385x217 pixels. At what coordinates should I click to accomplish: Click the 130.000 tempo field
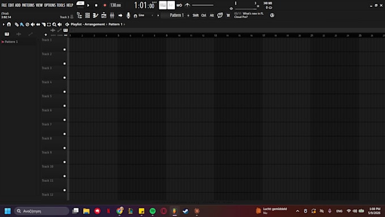click(x=115, y=5)
